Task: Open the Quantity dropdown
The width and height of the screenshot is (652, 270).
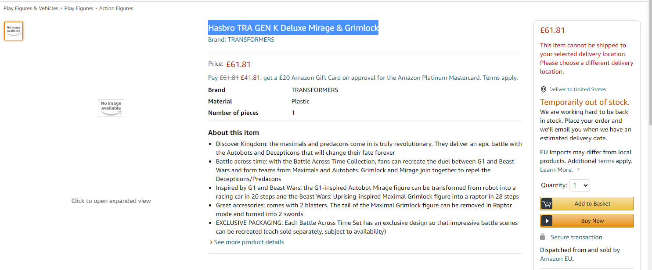Action: click(x=580, y=185)
